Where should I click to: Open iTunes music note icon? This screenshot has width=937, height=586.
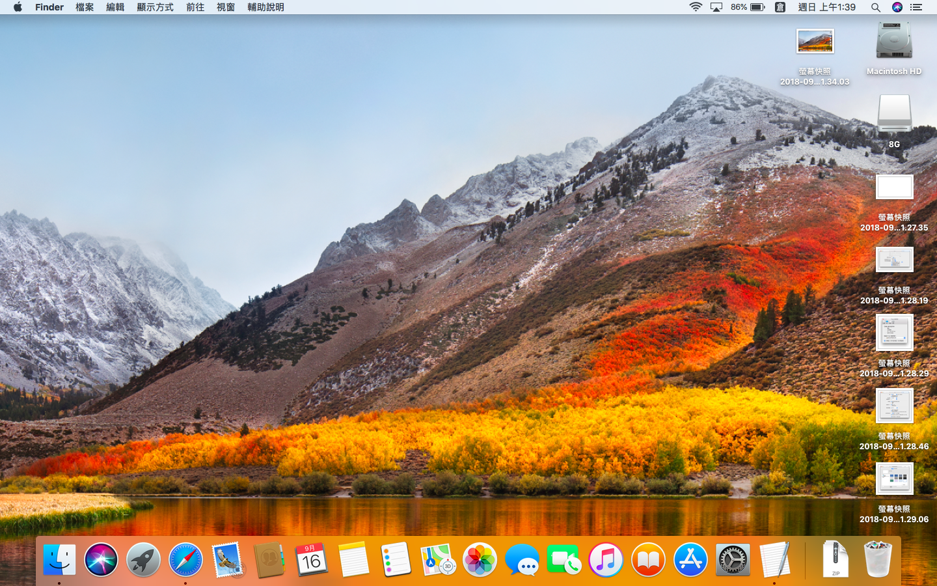(606, 559)
